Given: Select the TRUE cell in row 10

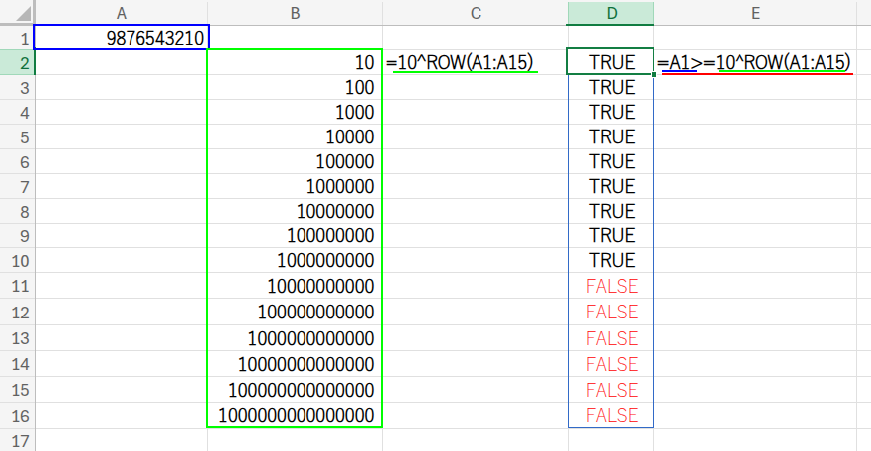Looking at the screenshot, I should click(x=611, y=261).
